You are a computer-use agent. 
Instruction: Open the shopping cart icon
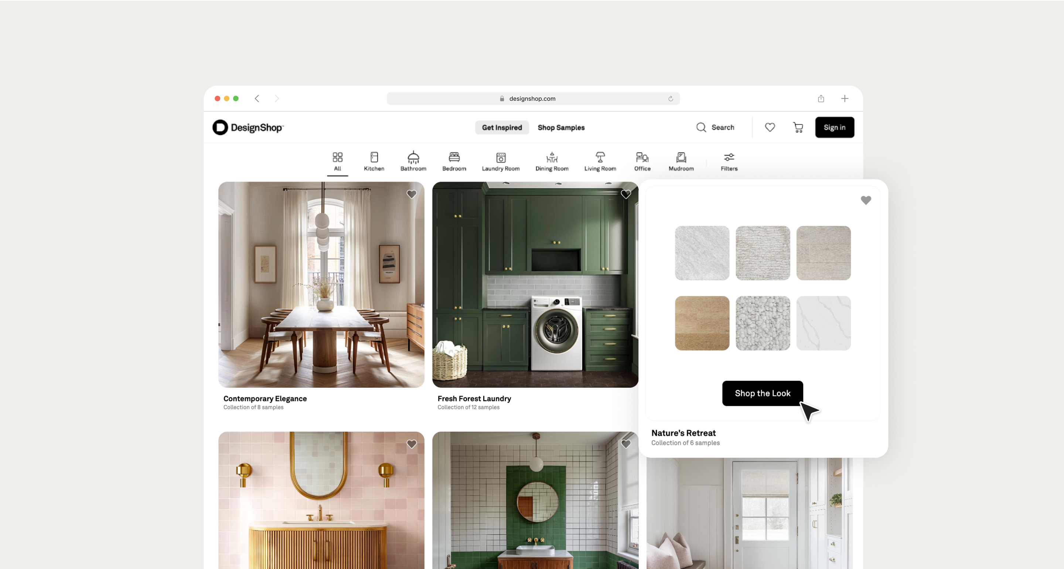(x=798, y=127)
